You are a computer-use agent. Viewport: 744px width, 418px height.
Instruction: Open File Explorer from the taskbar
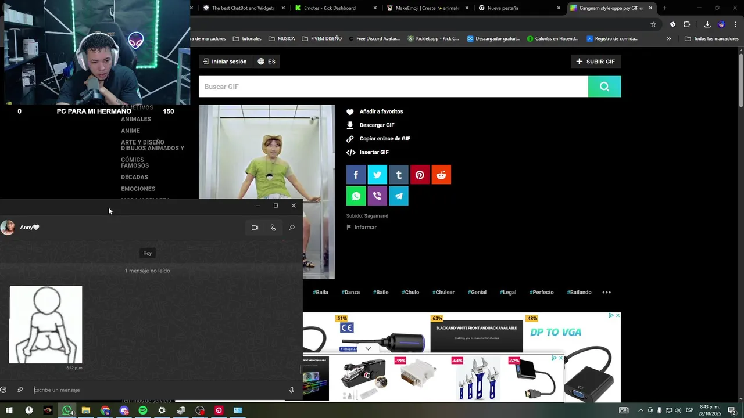[x=86, y=410]
